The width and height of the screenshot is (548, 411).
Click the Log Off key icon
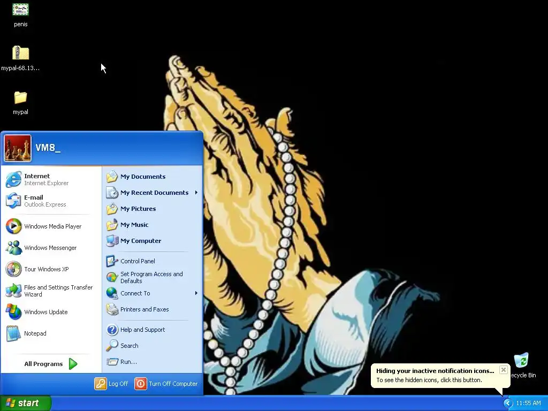click(100, 384)
